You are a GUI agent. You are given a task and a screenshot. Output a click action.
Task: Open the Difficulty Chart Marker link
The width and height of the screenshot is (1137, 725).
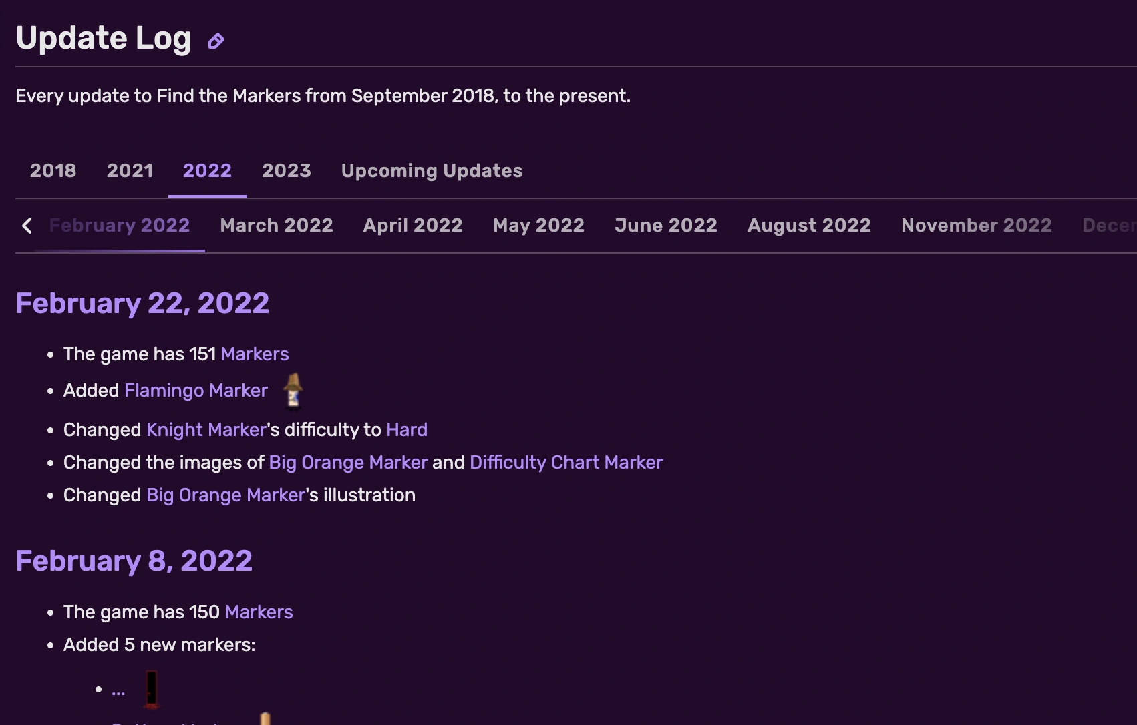click(566, 462)
